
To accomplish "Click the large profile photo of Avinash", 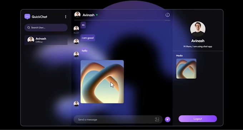I will tap(198, 29).
